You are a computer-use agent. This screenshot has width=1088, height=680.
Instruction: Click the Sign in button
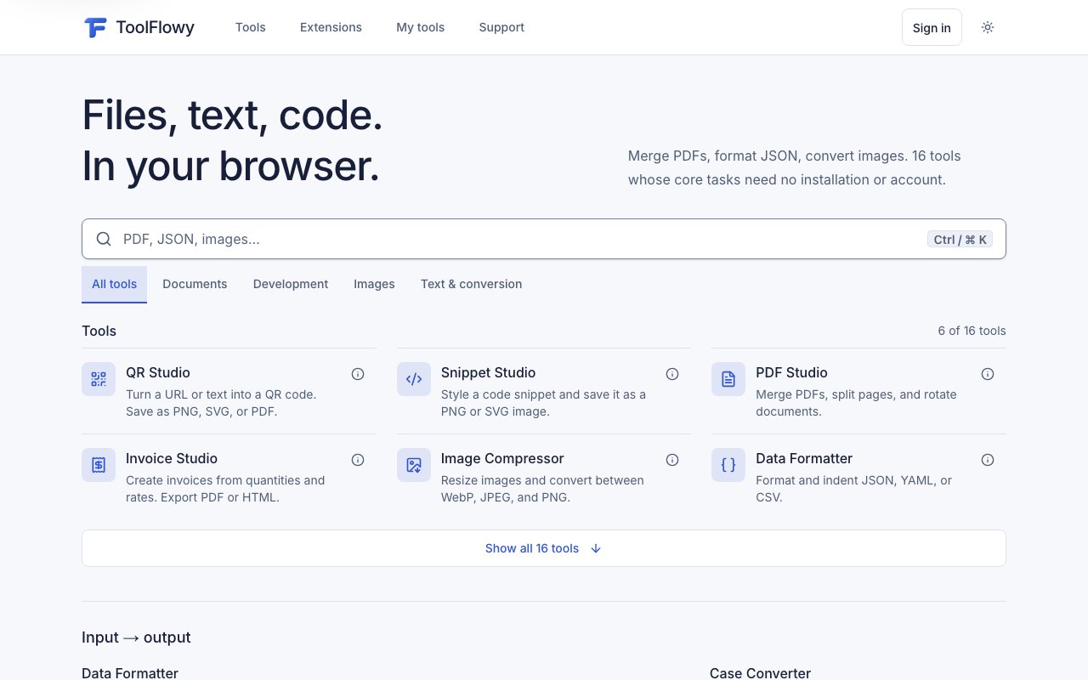[x=932, y=27]
